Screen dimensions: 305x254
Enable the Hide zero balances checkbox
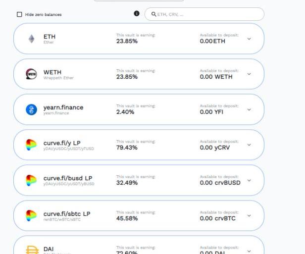pyautogui.click(x=19, y=14)
